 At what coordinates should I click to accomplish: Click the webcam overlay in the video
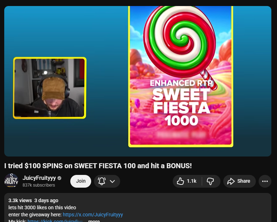(49, 88)
